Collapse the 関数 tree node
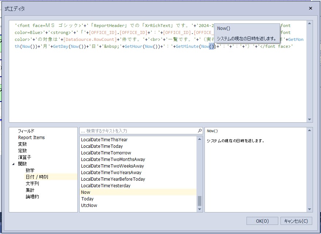321x234 pixels. click(14, 164)
